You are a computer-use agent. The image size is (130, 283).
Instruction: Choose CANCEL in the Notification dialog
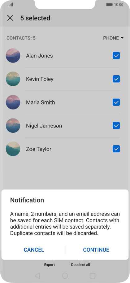pyautogui.click(x=34, y=250)
